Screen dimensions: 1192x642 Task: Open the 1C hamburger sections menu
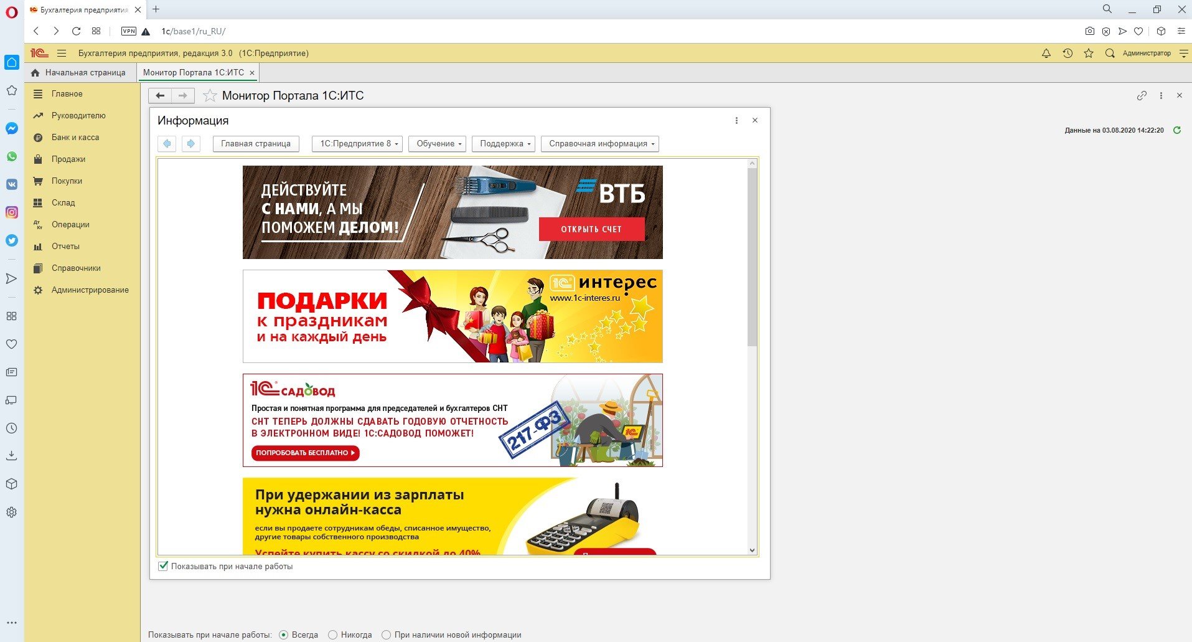coord(61,54)
